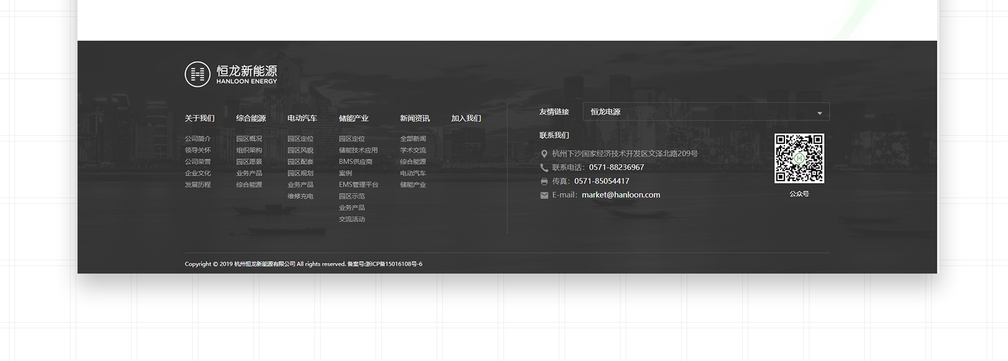
Task: Go to the 加入我们 section
Action: (466, 118)
